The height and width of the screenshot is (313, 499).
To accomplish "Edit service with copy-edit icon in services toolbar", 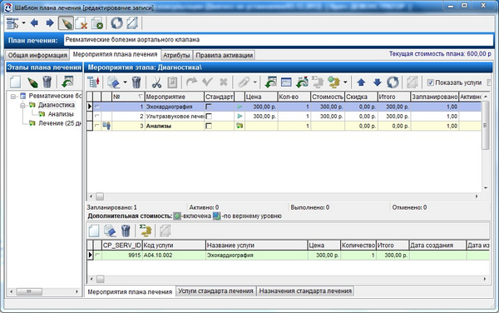I will 110,231.
